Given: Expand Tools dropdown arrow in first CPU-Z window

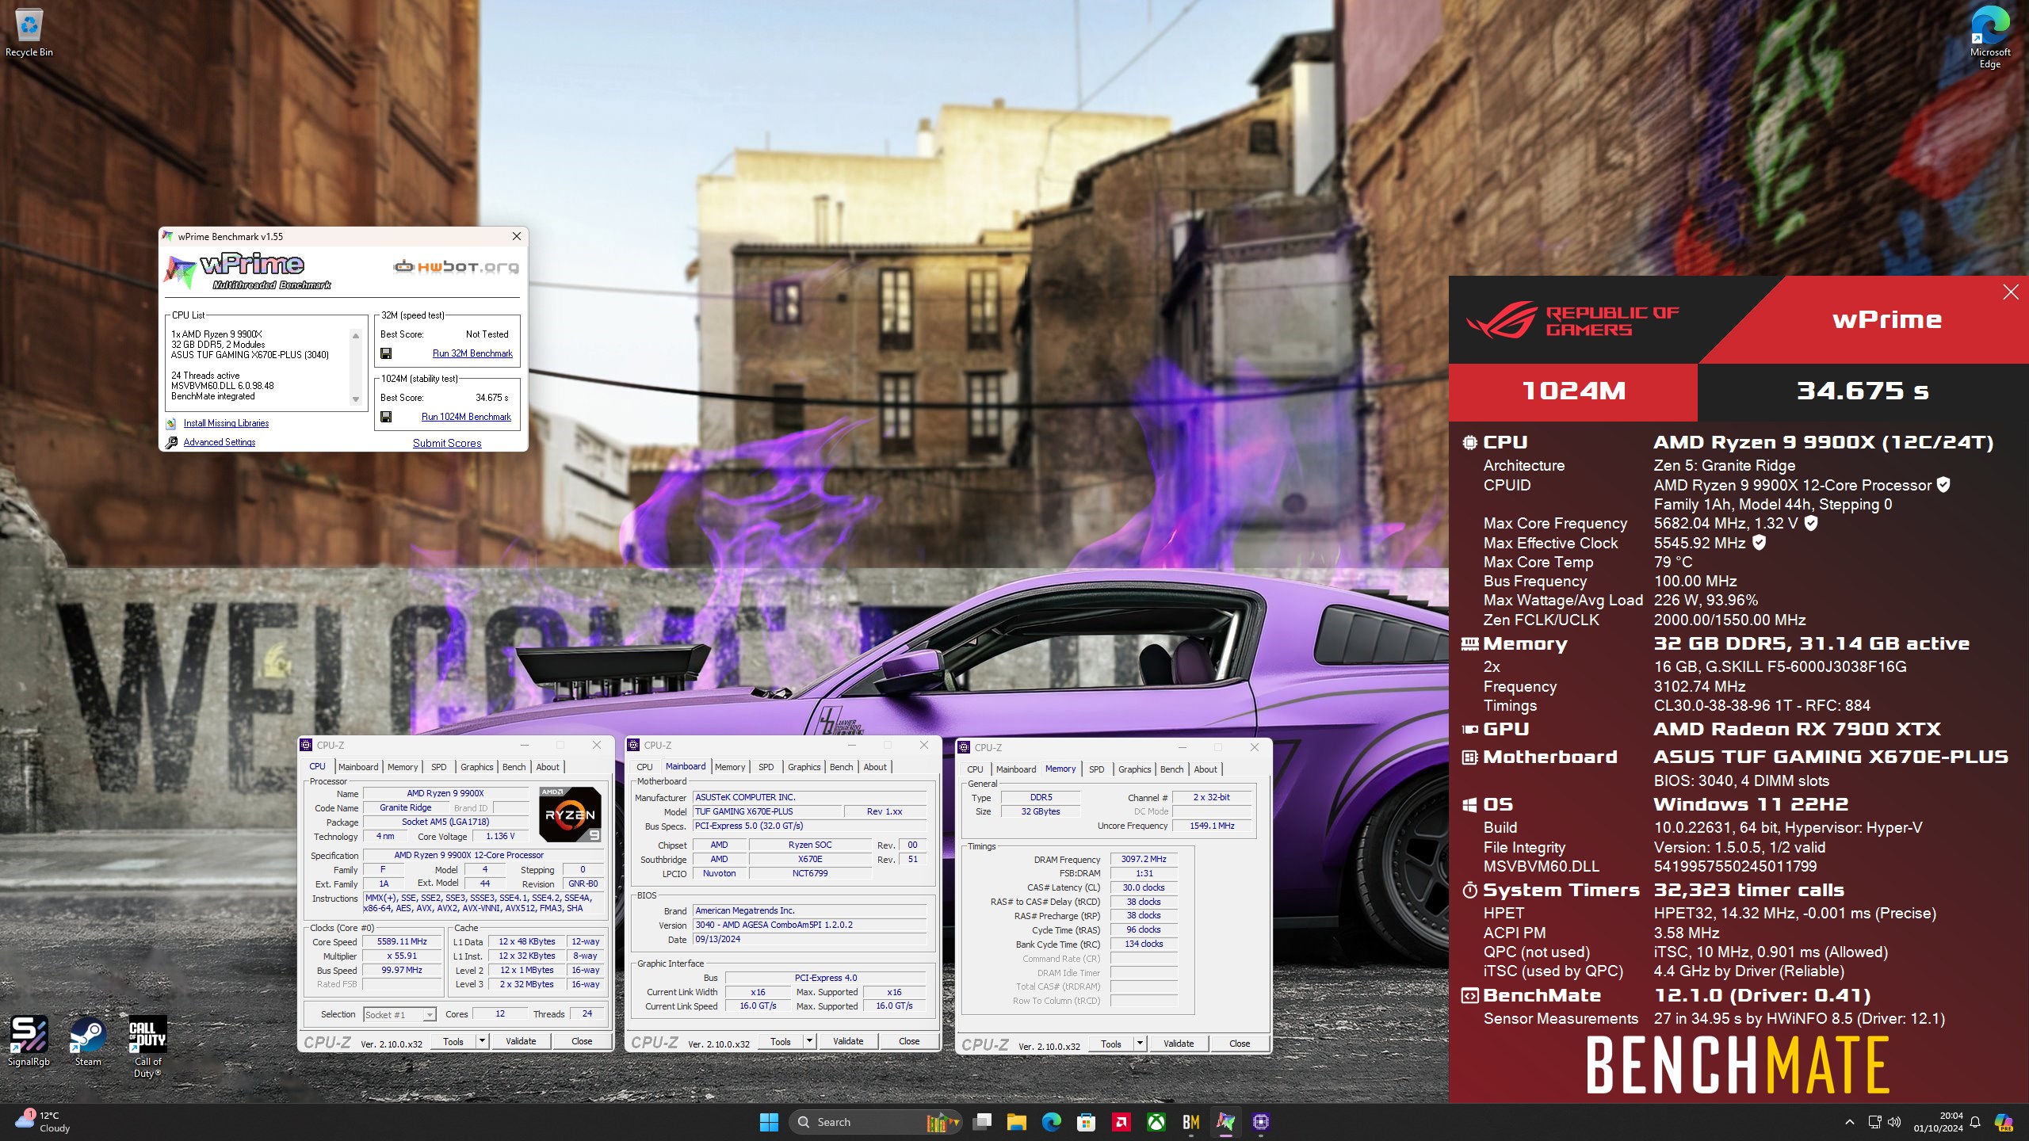Looking at the screenshot, I should pyautogui.click(x=482, y=1041).
